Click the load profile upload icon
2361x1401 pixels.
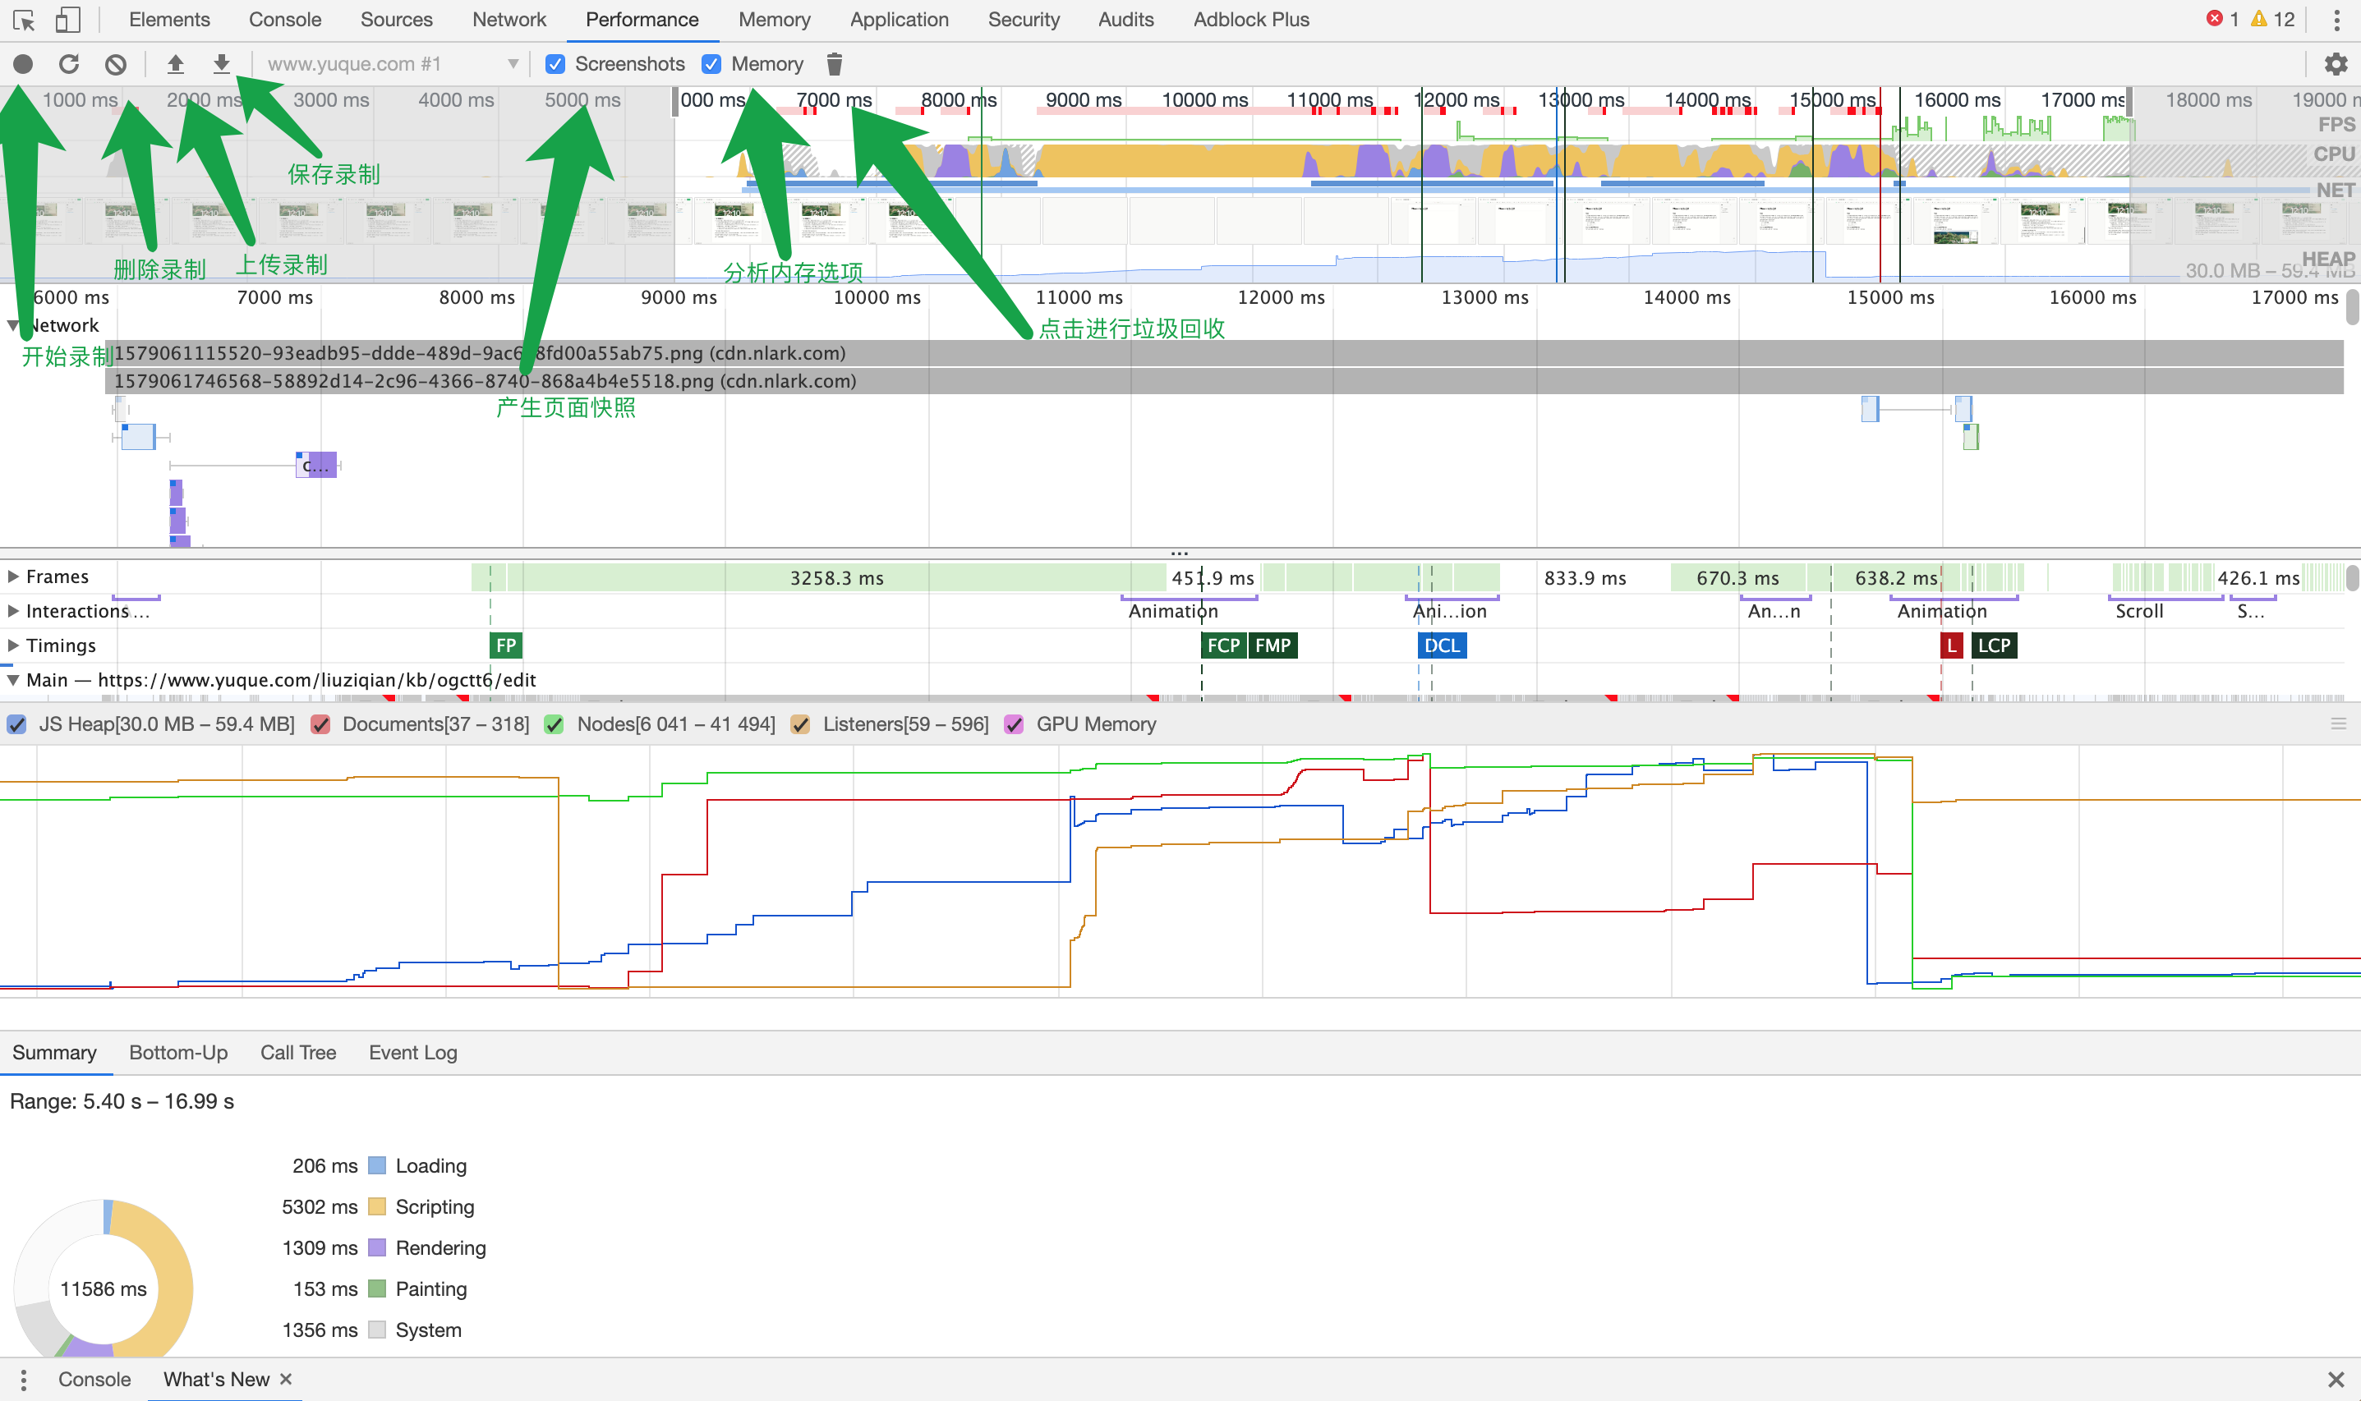point(176,64)
